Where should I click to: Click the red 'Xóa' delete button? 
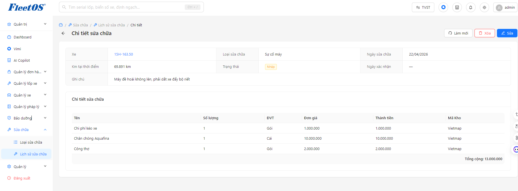point(485,33)
